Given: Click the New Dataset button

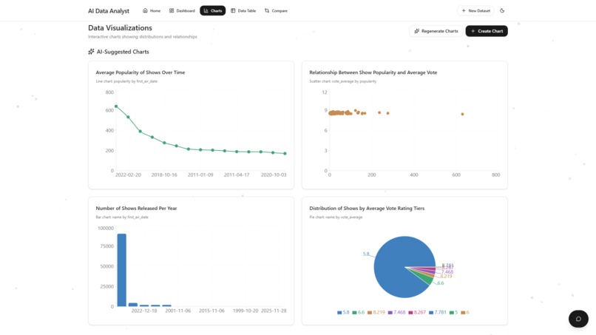Looking at the screenshot, I should pyautogui.click(x=475, y=10).
